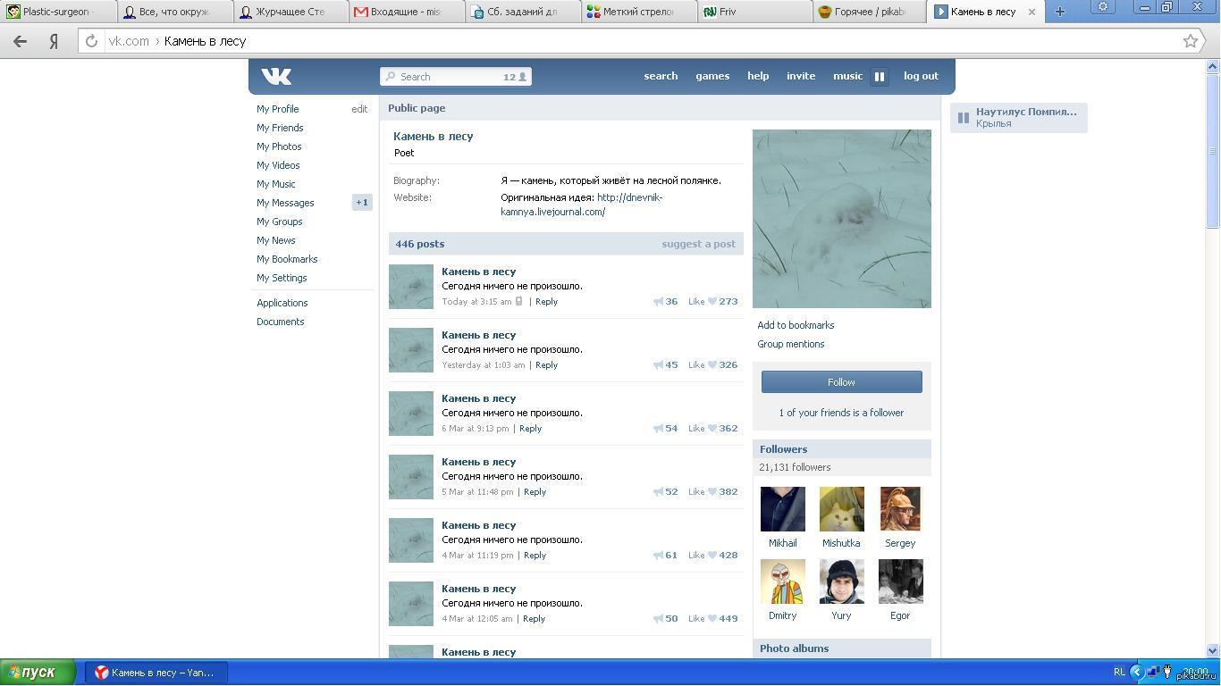Open the Windows Пуск start button
The image size is (1221, 686).
point(38,673)
